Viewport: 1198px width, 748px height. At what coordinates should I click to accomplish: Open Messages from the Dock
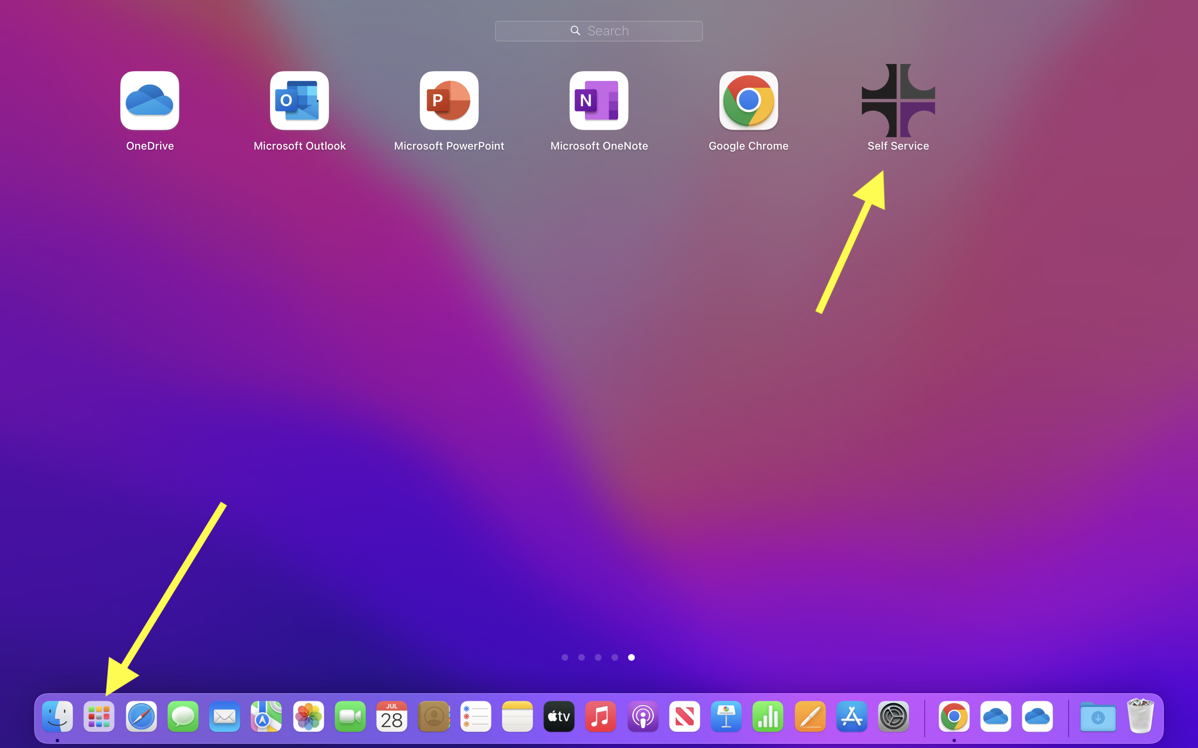[x=183, y=716]
